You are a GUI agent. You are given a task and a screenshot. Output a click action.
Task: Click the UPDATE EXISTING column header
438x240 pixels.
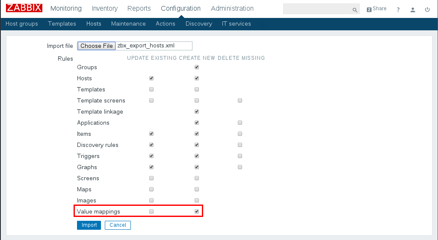152,58
